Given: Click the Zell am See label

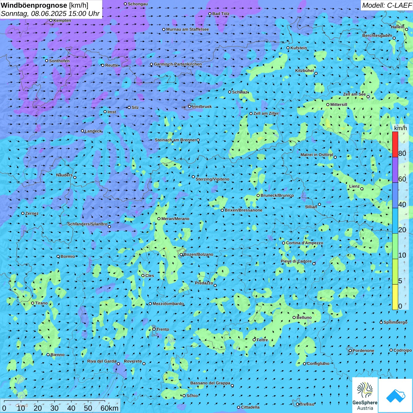Looking at the screenshot, I should pyautogui.click(x=354, y=94).
